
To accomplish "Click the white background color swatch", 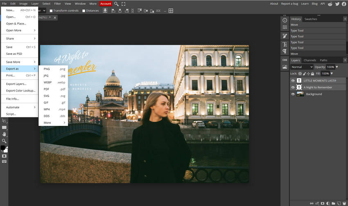I will pos(6,151).
